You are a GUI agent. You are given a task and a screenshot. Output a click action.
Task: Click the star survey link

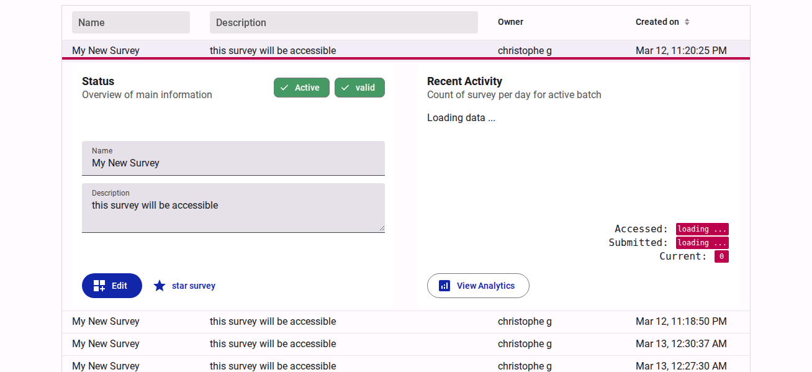pyautogui.click(x=185, y=286)
